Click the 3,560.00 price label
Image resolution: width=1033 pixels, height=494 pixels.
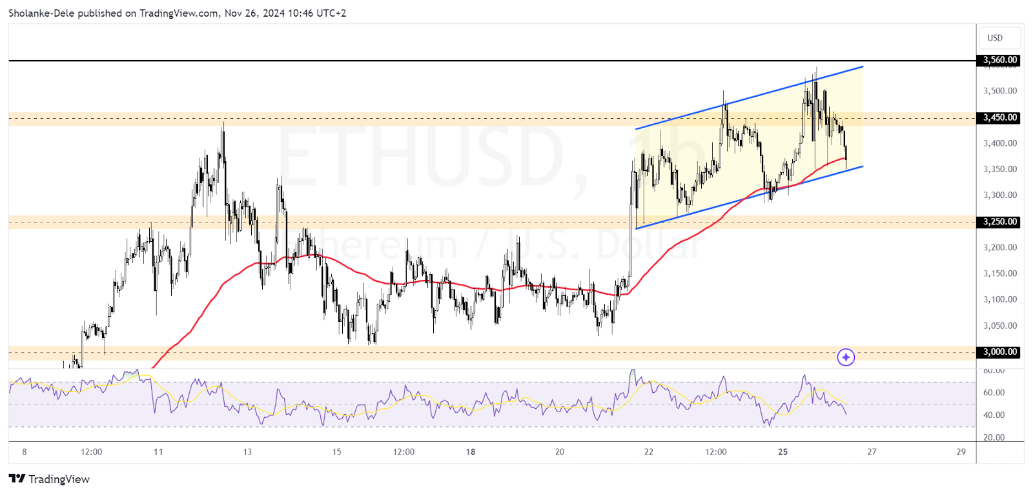[999, 60]
